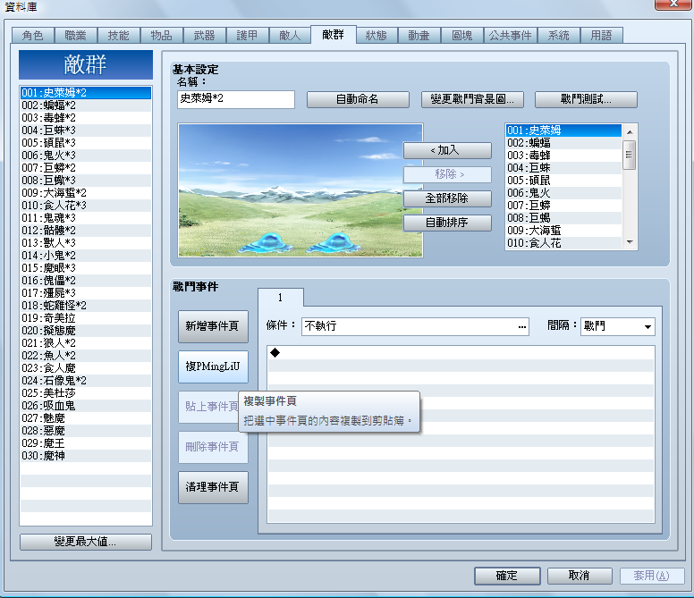Click the down arrow of the enemy list scrollbar
Image resolution: width=694 pixels, height=598 pixels.
click(630, 242)
